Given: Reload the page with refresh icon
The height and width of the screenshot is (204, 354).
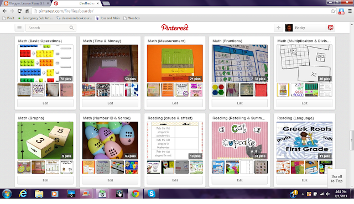Looking at the screenshot, I should coord(19,11).
